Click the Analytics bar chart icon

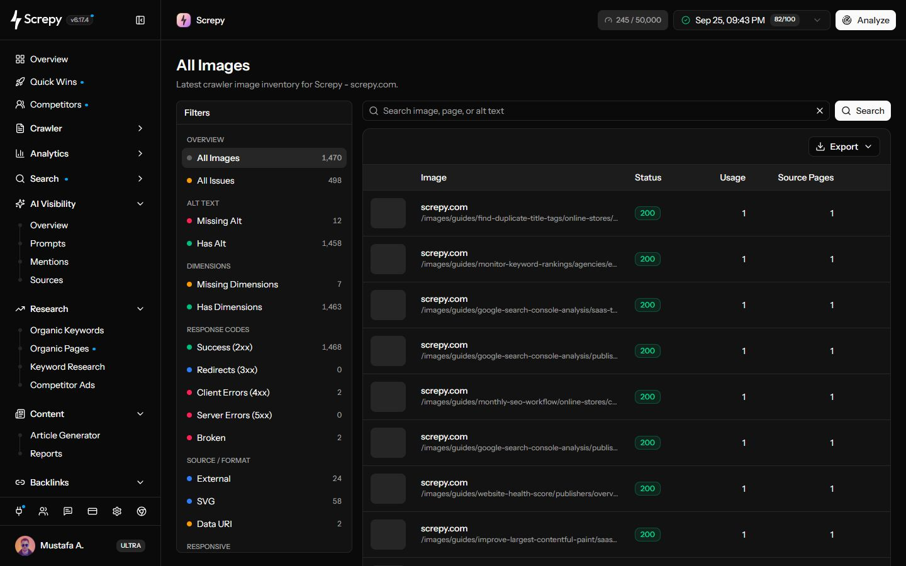pyautogui.click(x=20, y=153)
